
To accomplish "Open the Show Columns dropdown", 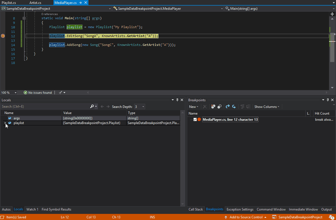I will (x=267, y=107).
